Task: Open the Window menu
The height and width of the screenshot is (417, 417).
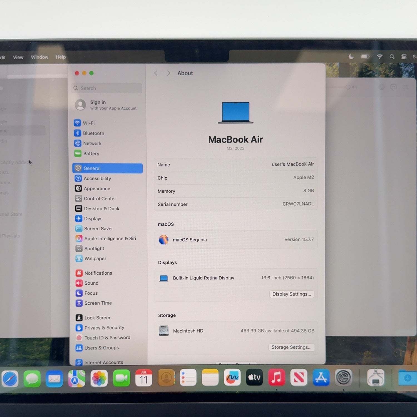Action: (39, 57)
